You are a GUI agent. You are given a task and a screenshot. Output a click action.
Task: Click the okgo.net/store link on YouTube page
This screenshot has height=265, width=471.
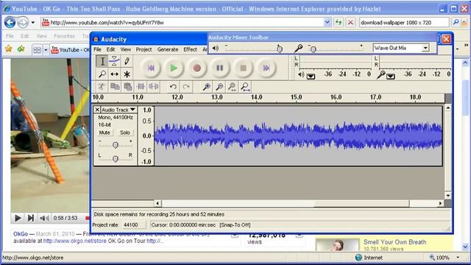[75, 241]
